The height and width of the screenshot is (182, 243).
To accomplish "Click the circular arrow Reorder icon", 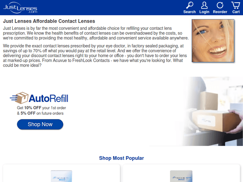I will [220, 5].
